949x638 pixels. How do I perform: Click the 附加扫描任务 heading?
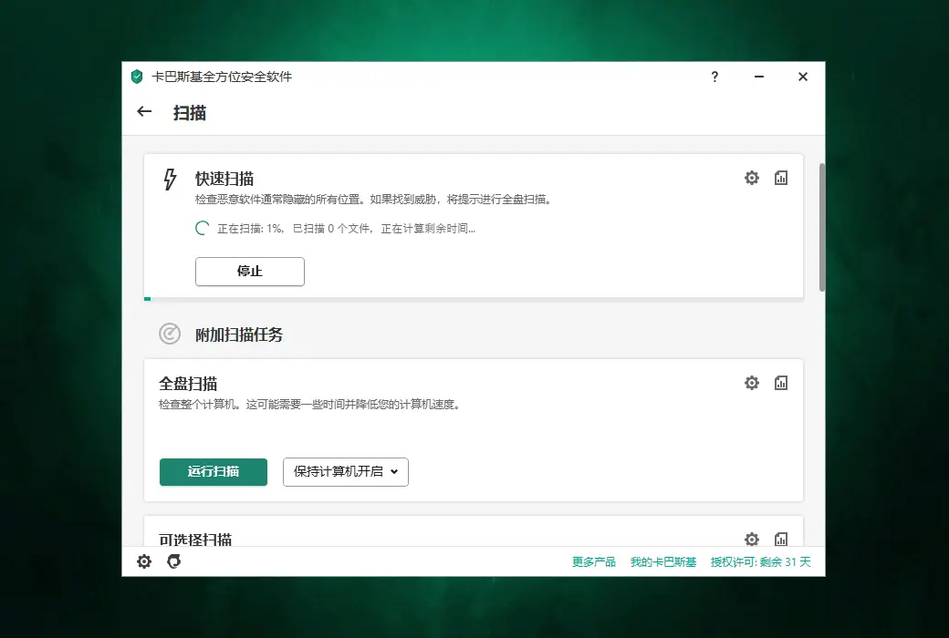[239, 334]
